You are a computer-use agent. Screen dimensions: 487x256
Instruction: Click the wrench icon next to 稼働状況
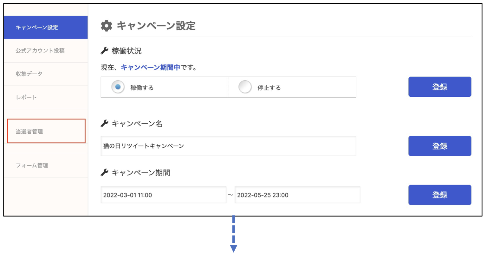(x=104, y=51)
